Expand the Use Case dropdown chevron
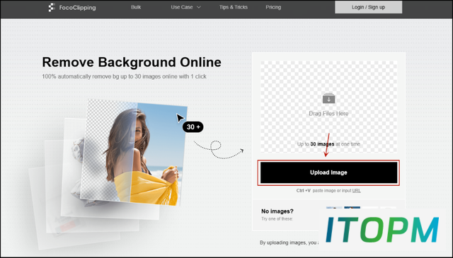Viewport: 453px width, 258px height. [x=199, y=7]
